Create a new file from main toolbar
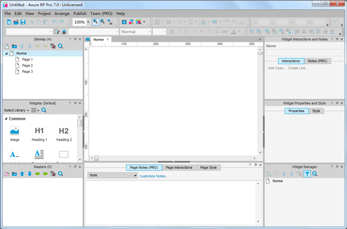 9,22
